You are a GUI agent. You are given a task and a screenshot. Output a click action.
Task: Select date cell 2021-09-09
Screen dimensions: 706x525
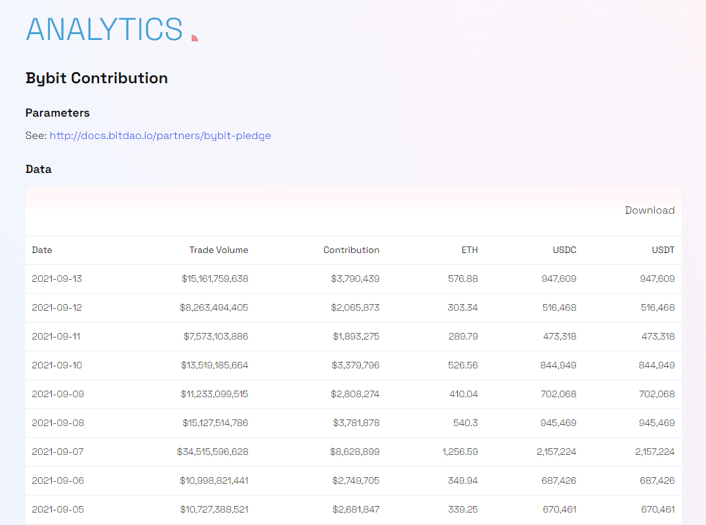click(58, 394)
